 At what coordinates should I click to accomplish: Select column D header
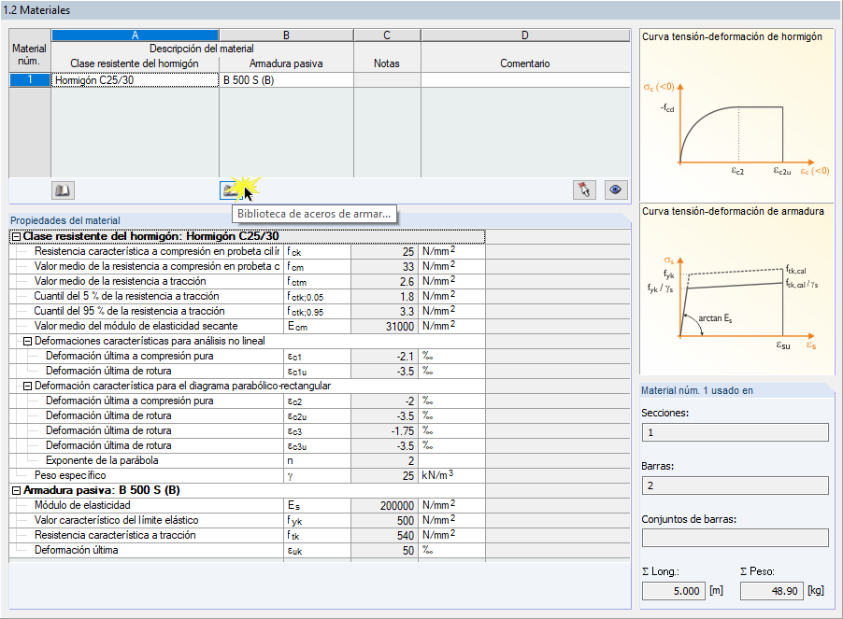pos(525,35)
